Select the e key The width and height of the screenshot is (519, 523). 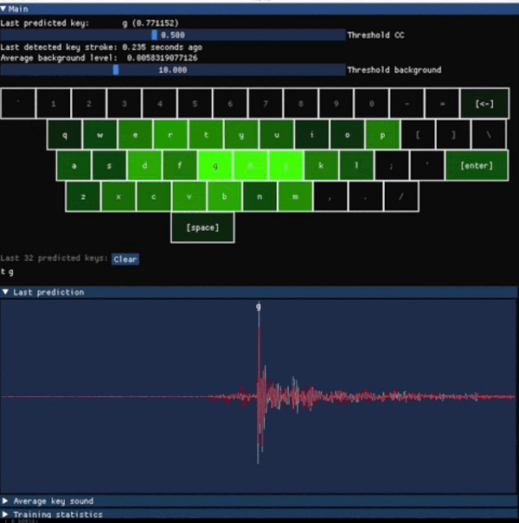(135, 134)
